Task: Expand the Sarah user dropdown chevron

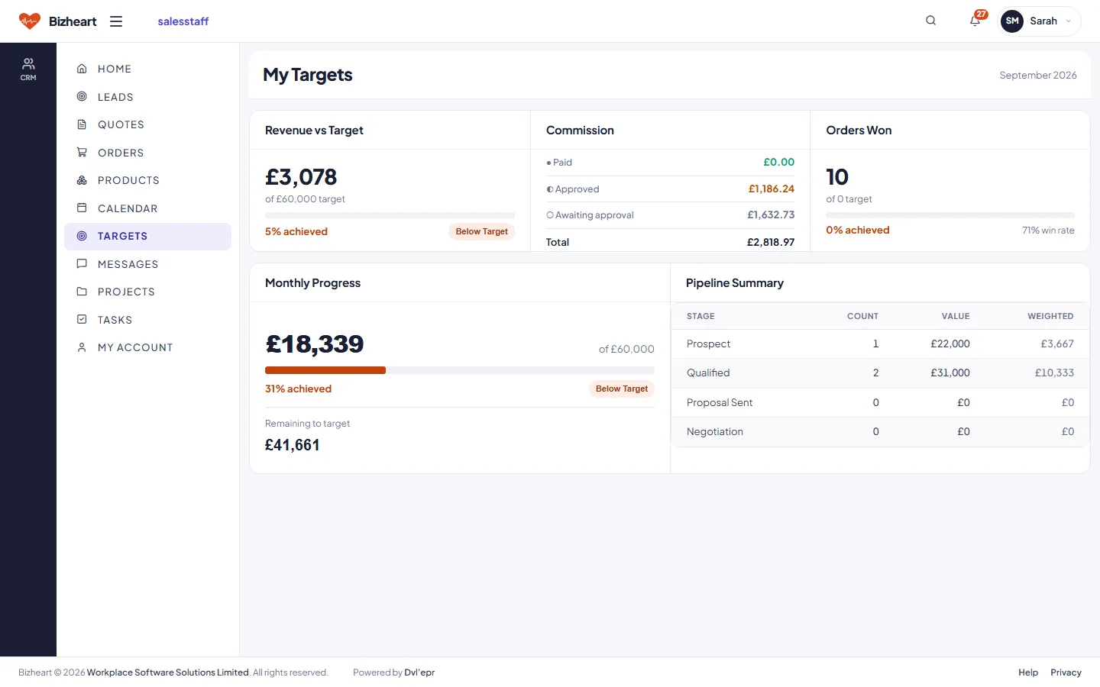Action: click(1068, 21)
